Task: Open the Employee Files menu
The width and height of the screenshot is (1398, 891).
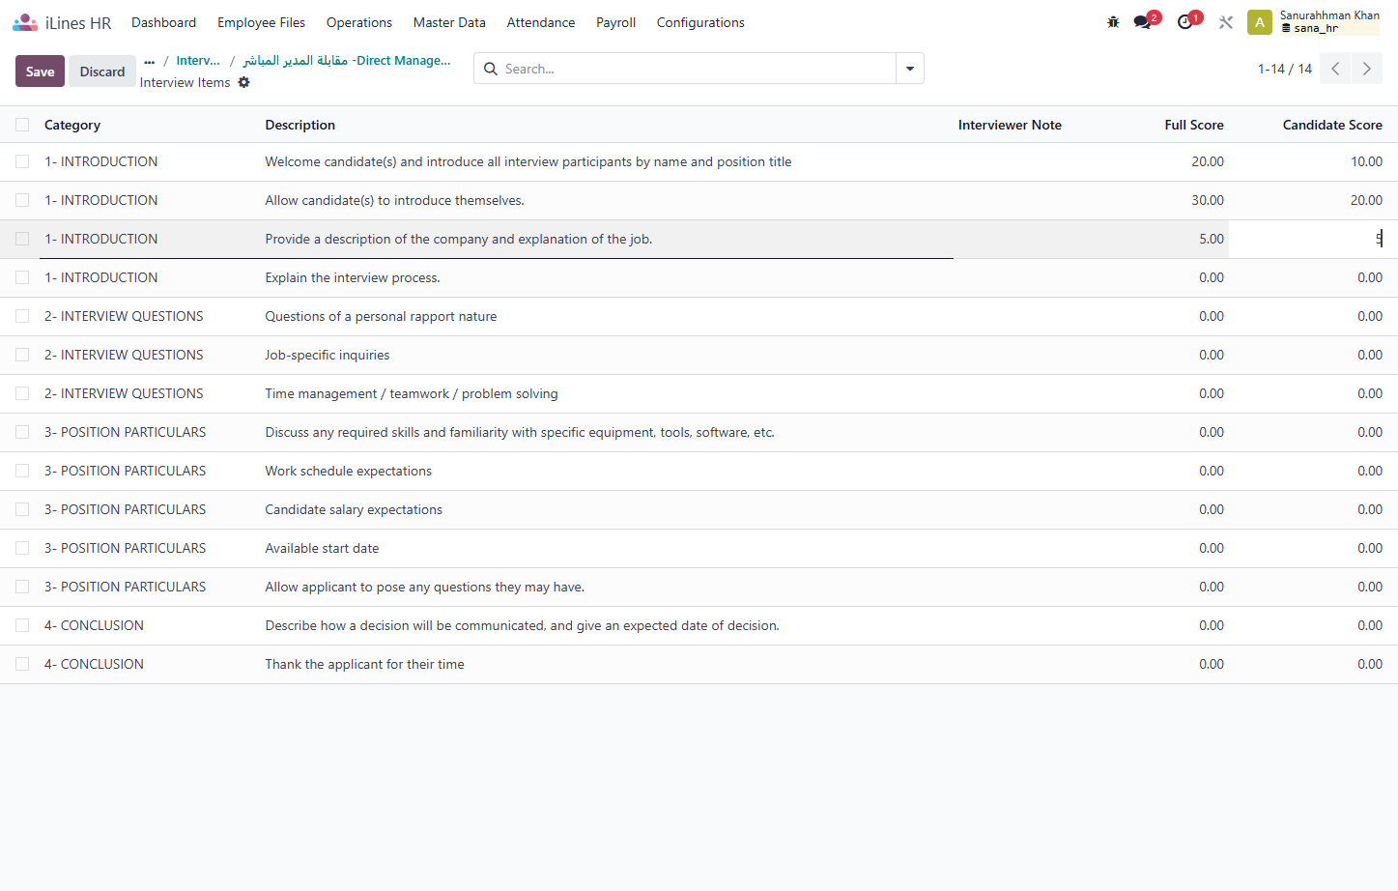Action: coord(261,22)
